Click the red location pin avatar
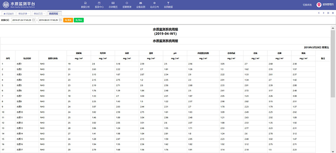The width and height of the screenshot is (336, 153). (x=319, y=5)
